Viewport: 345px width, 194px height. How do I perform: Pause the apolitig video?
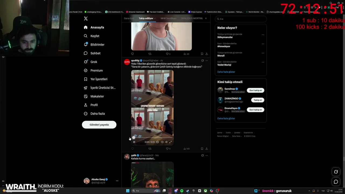(x=134, y=142)
